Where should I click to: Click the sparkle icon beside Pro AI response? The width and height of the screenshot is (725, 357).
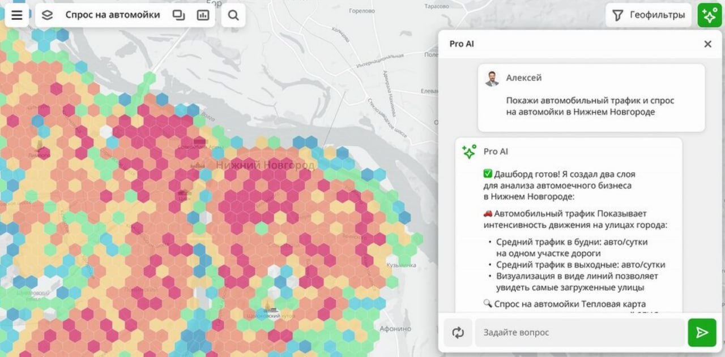click(x=469, y=152)
